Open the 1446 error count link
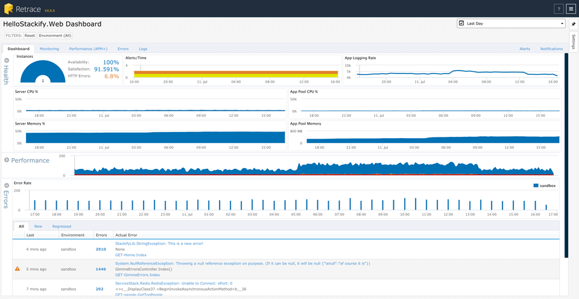This screenshot has width=579, height=299. (101, 269)
